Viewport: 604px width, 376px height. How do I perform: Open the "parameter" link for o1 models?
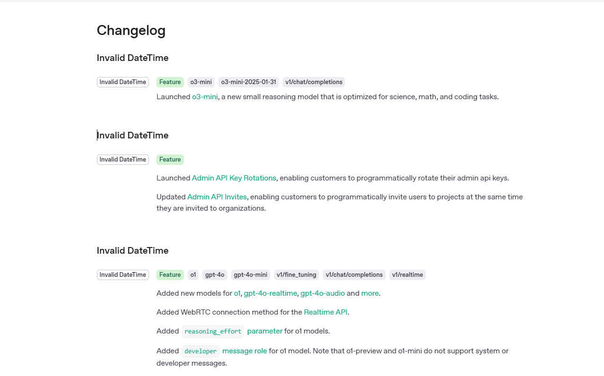[265, 331]
